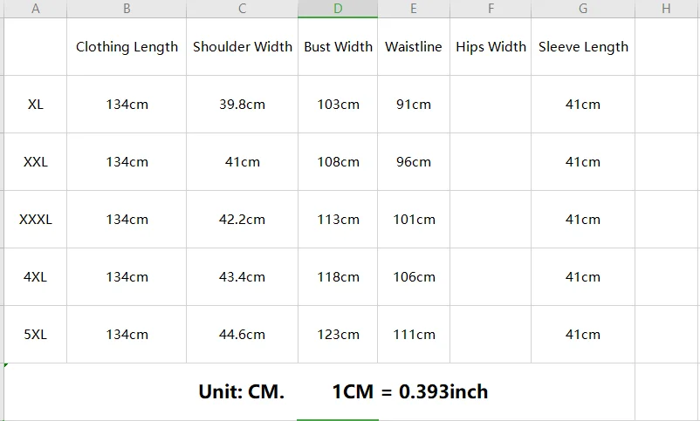
Task: Click the 108cm bust width cell
Action: pos(338,162)
